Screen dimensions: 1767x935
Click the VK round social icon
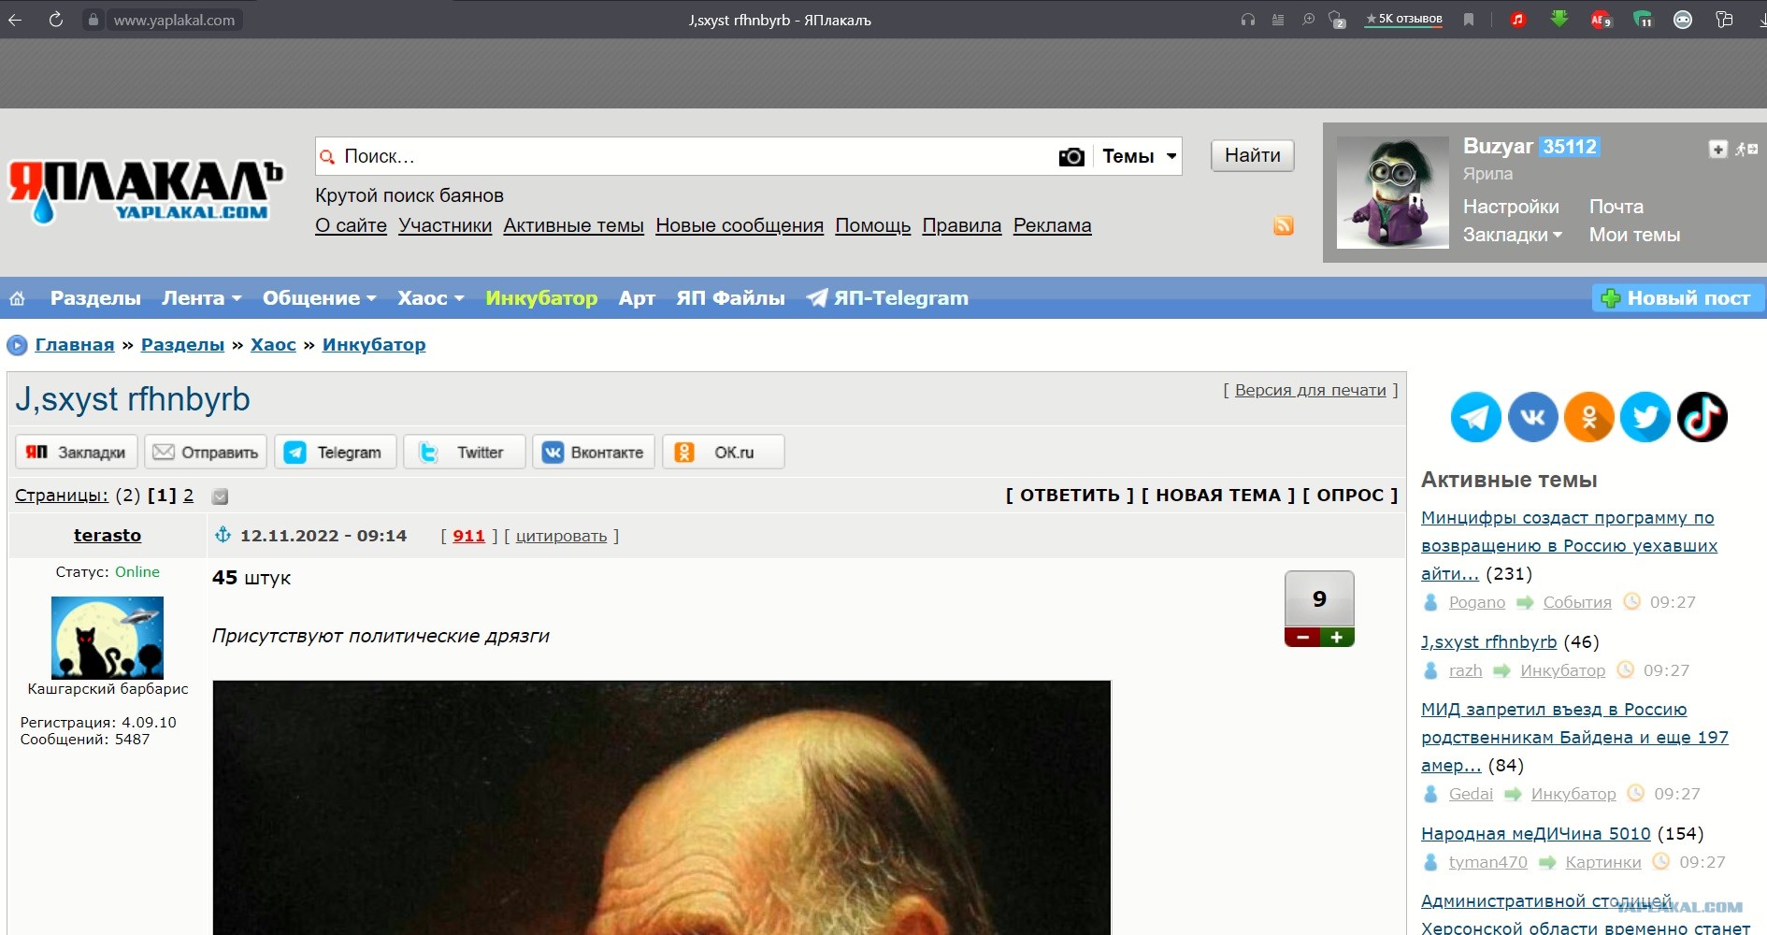point(1532,417)
